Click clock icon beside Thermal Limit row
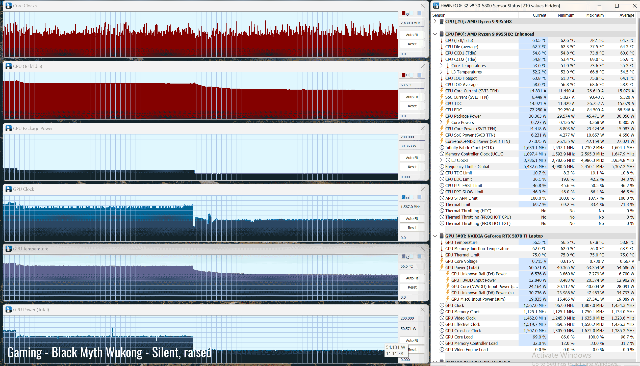 (442, 204)
